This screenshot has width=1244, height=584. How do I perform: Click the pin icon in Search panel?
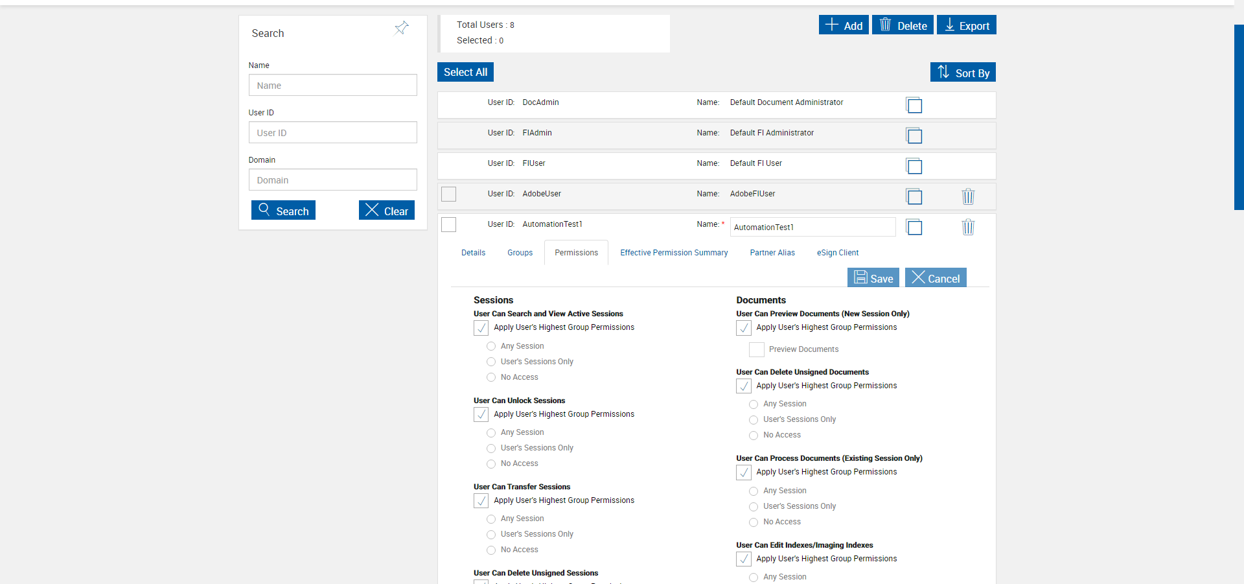pos(402,28)
